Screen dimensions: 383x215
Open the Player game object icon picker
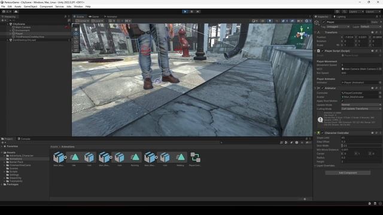pos(317,23)
